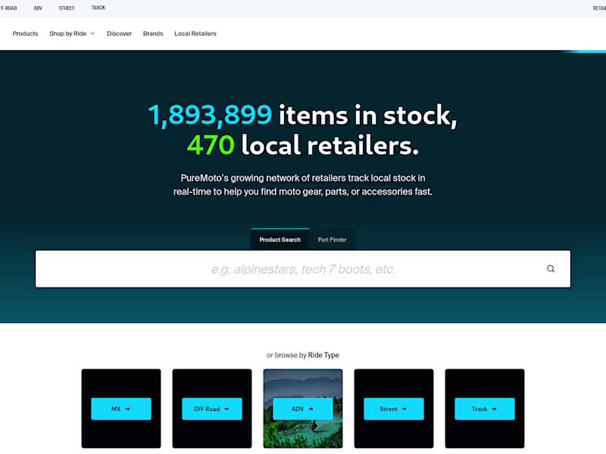
Task: Click the Discover navigation link
Action: (119, 33)
